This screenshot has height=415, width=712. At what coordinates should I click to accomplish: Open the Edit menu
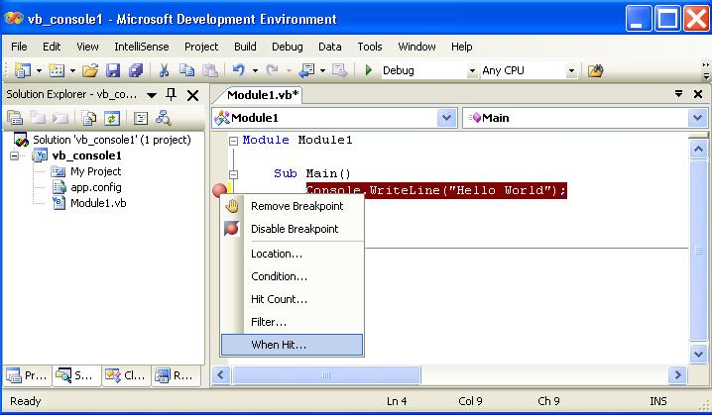click(x=52, y=47)
